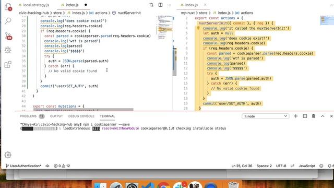Click 'export const mutations' line
This screenshot has width=334, height=188.
click(x=58, y=106)
